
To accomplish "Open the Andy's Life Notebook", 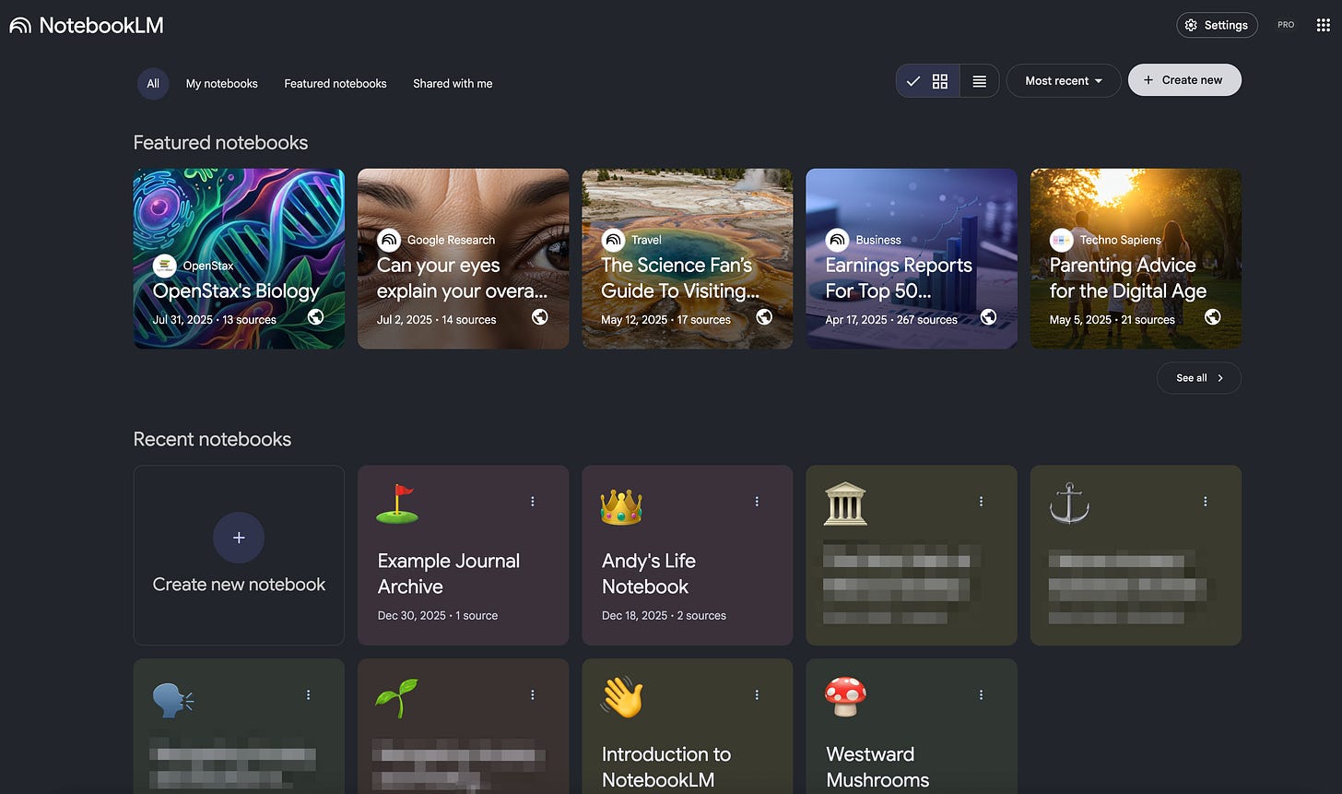I will [x=687, y=555].
